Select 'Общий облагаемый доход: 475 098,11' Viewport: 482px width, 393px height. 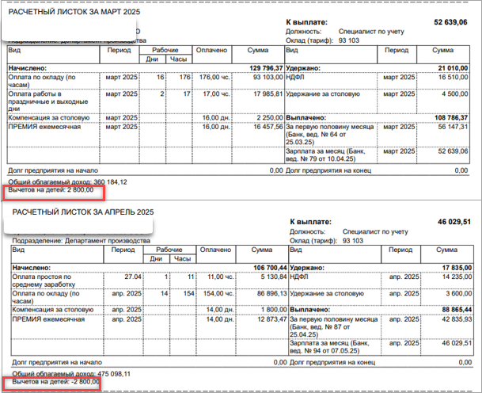tap(71, 374)
